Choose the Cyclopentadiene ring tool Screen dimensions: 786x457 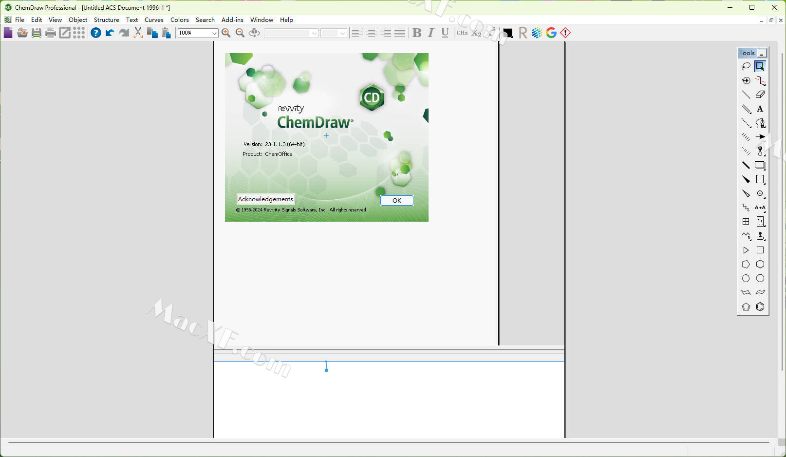pyautogui.click(x=746, y=307)
